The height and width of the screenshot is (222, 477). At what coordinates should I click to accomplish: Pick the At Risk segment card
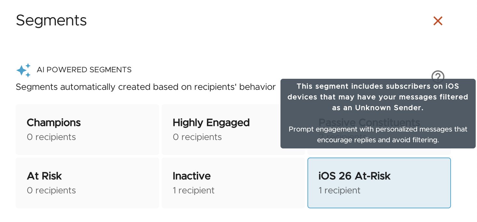pyautogui.click(x=87, y=183)
